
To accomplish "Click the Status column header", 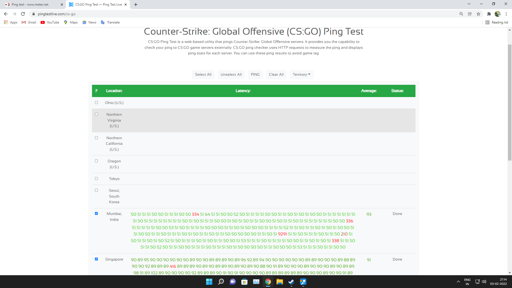I will [397, 91].
